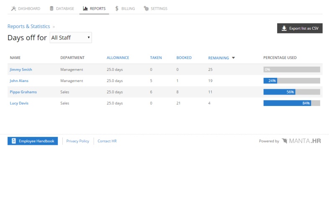Click the Remaining column sort arrow
329x219 pixels.
233,58
